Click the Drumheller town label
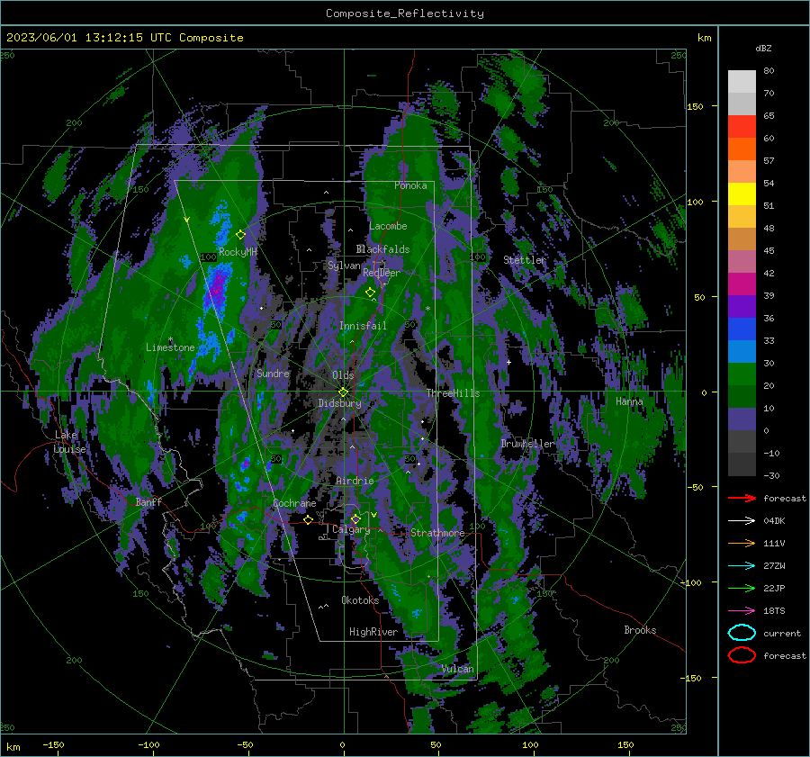810x757 pixels. [527, 444]
